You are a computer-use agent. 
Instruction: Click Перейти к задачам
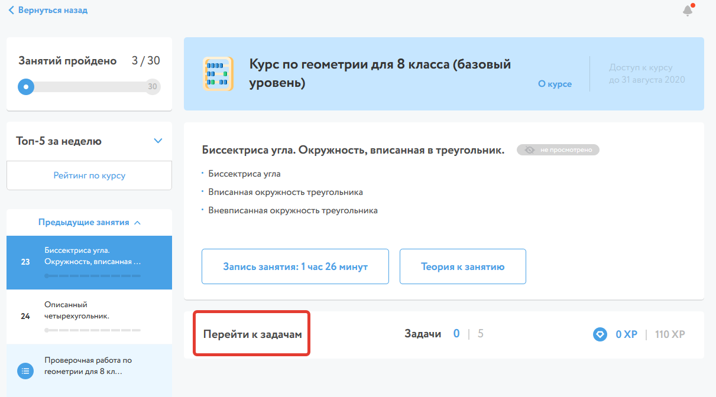coord(252,334)
